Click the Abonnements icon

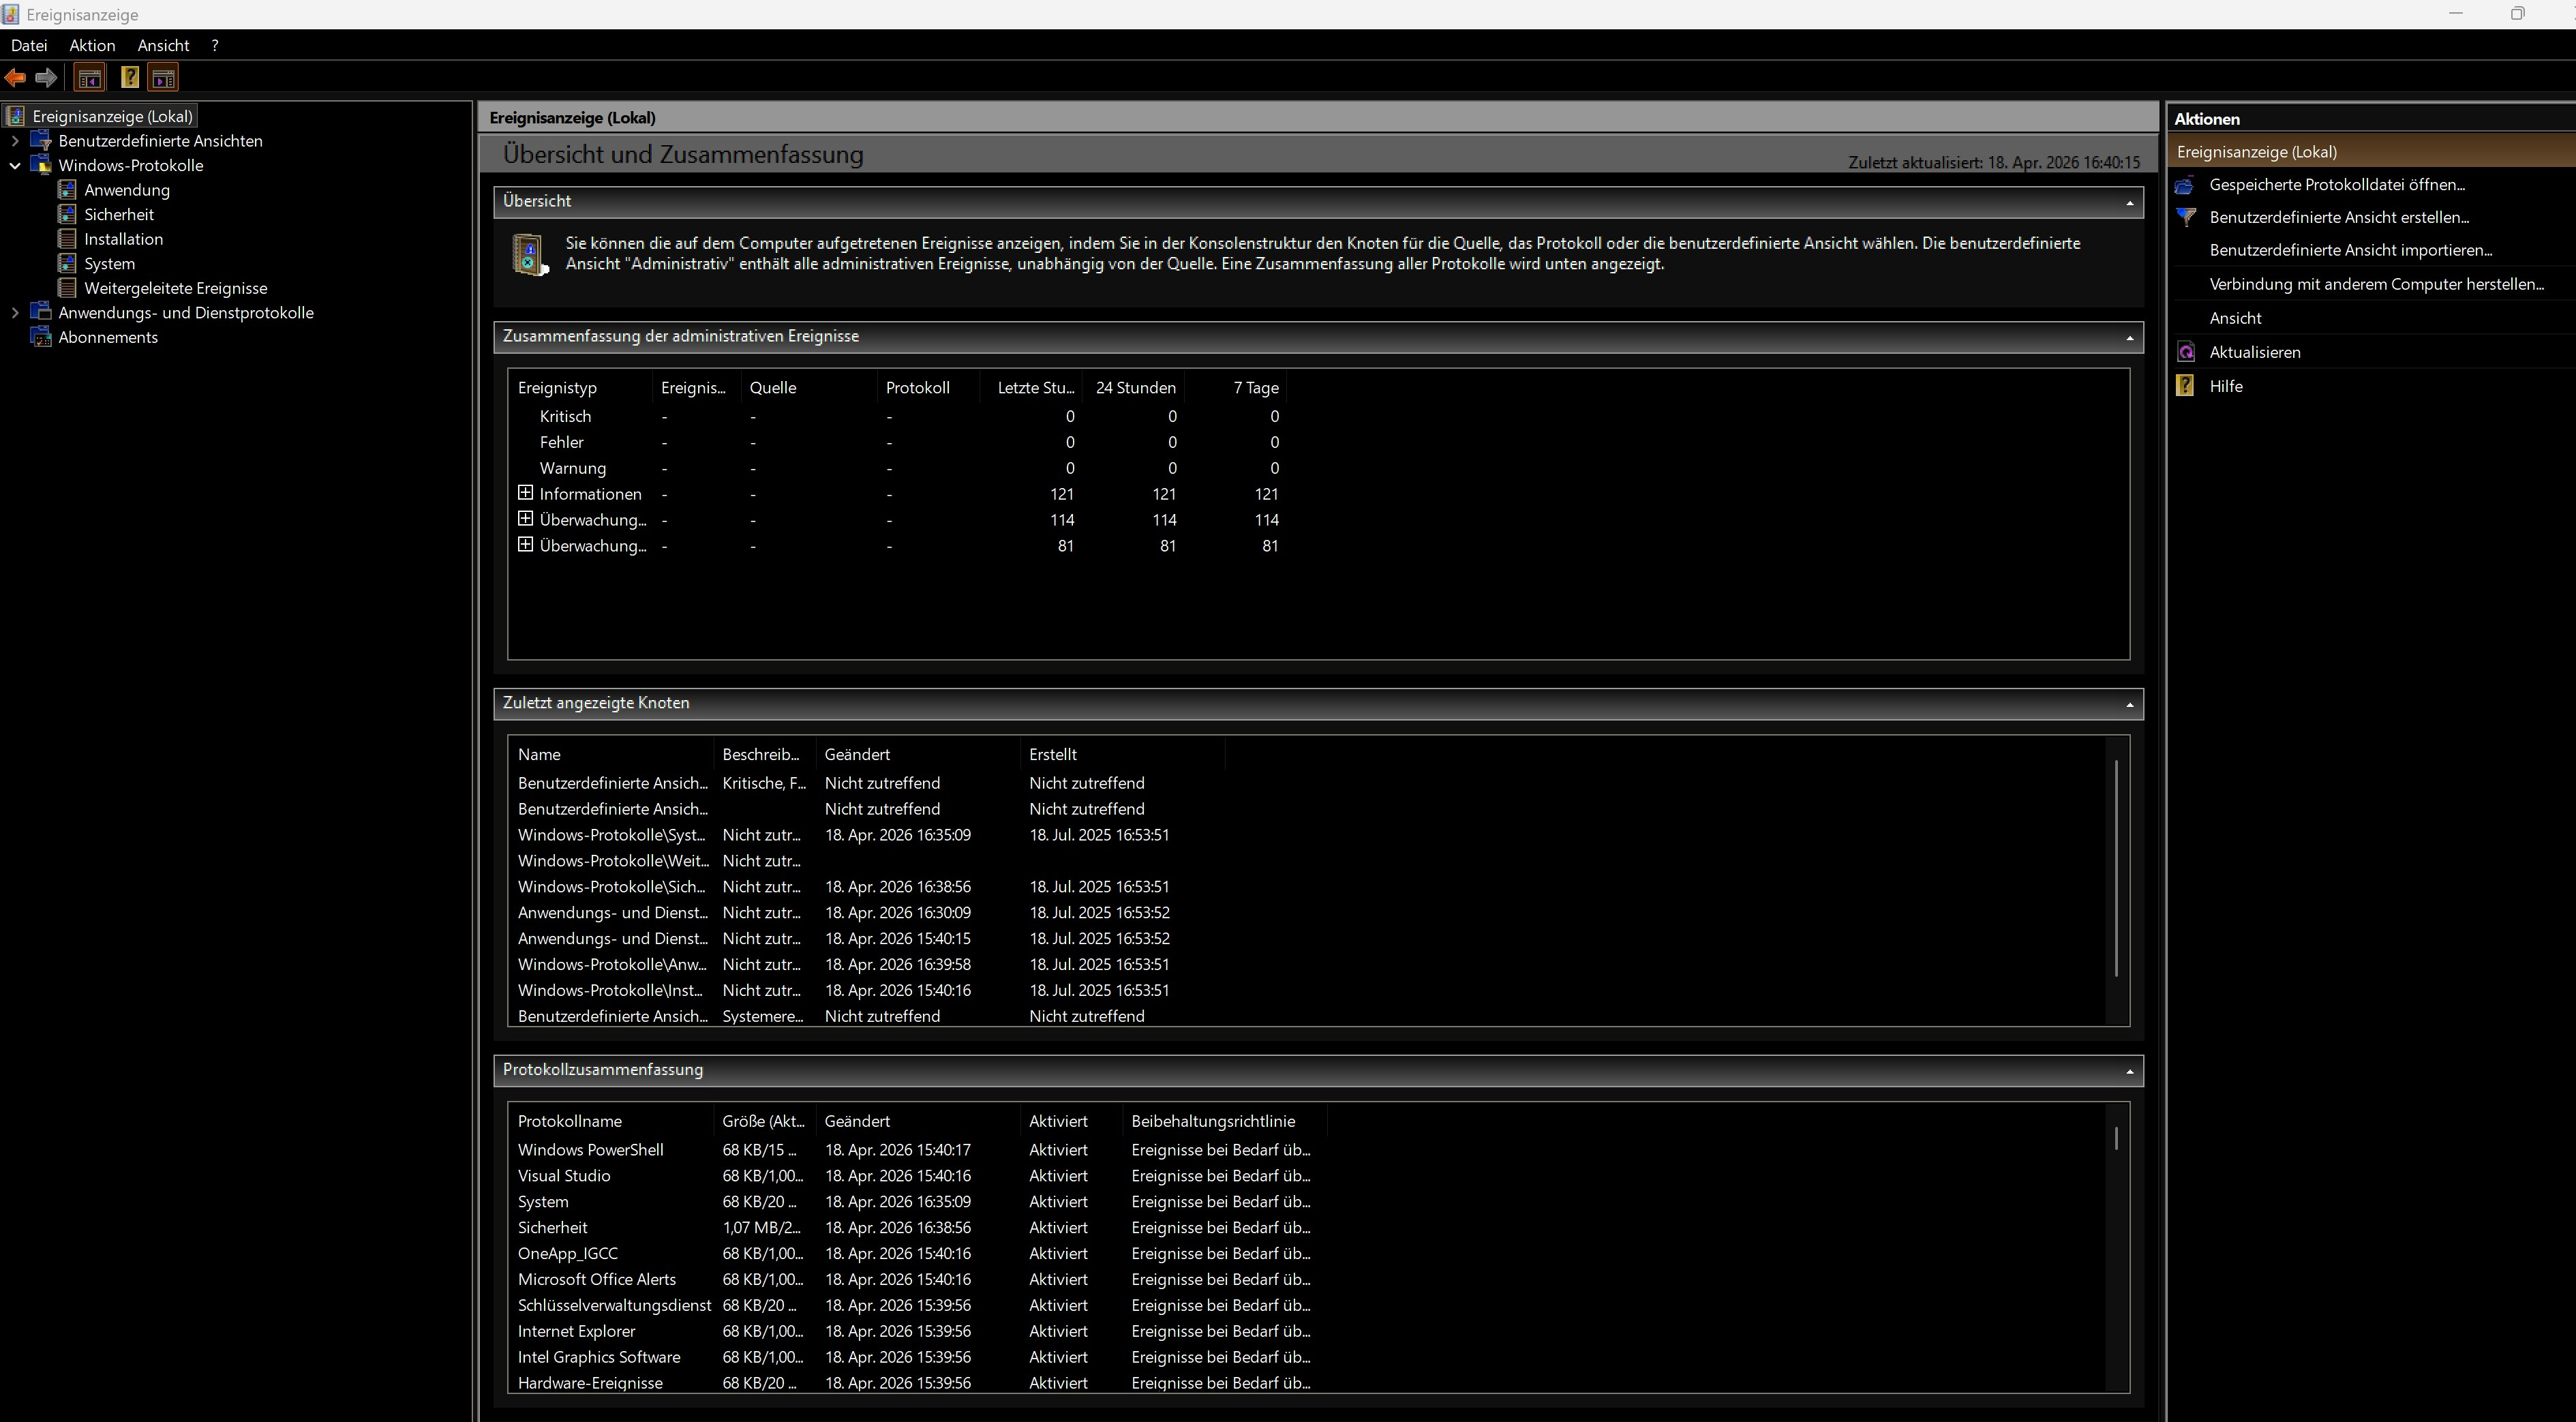click(x=41, y=337)
